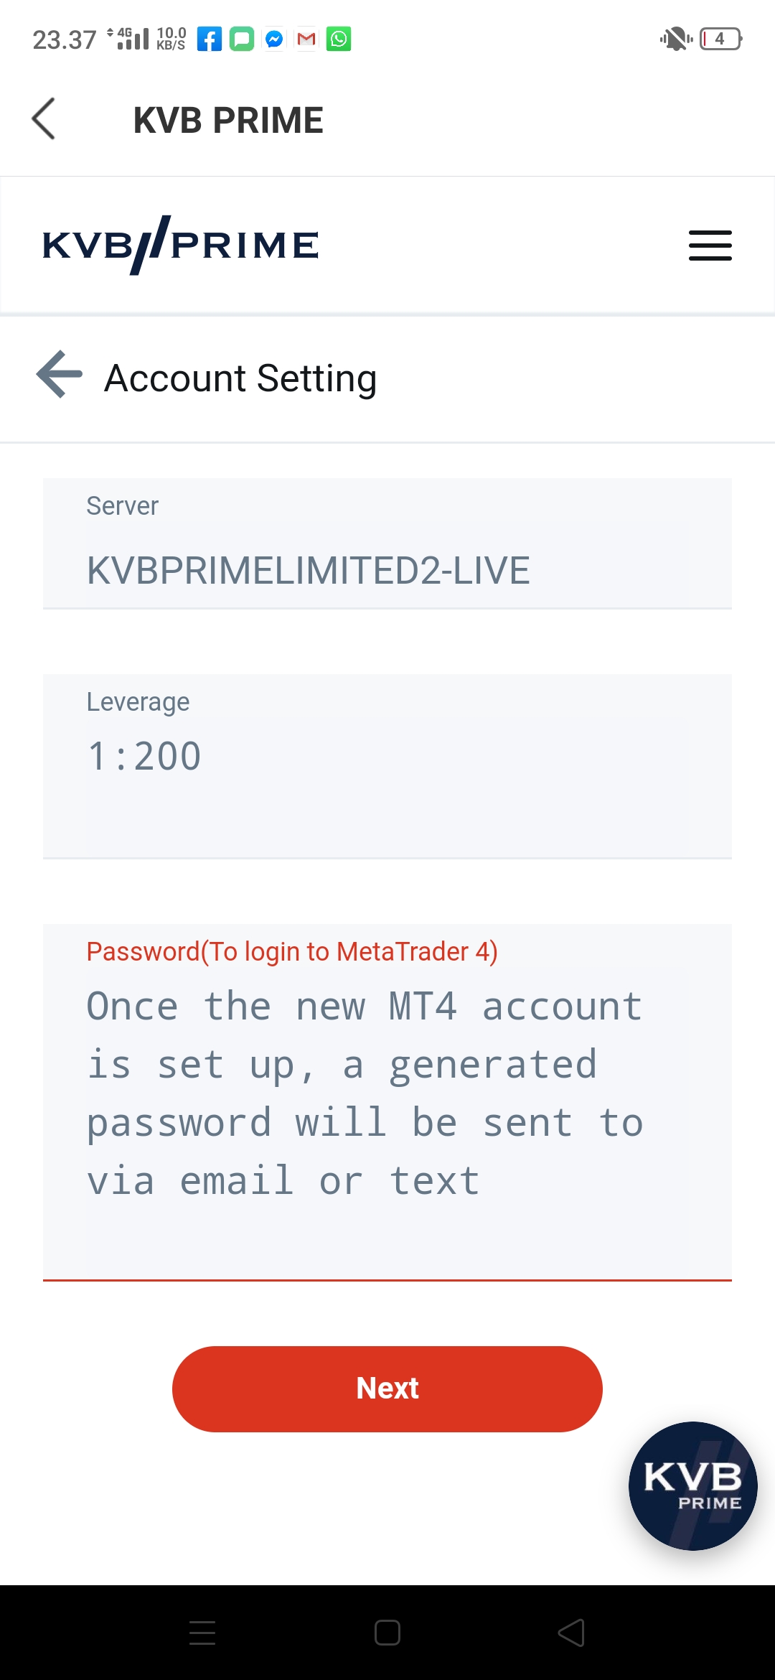Tap the KVB//PRIME logo
775x1680 pixels.
[180, 245]
